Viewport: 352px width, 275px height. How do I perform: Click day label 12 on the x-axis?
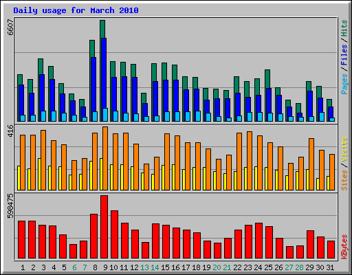(134, 267)
